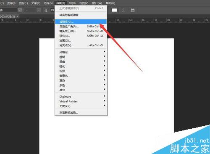Click the font family name field
210x154 pixels.
[9, 10]
